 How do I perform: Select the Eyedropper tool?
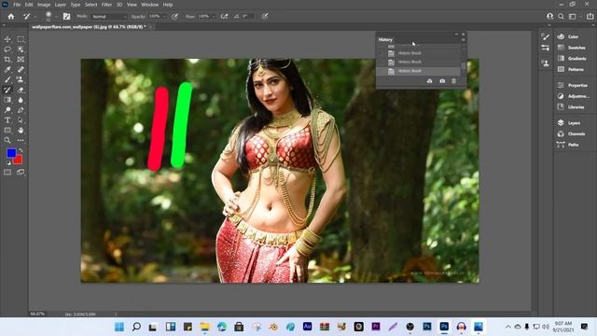coord(7,70)
